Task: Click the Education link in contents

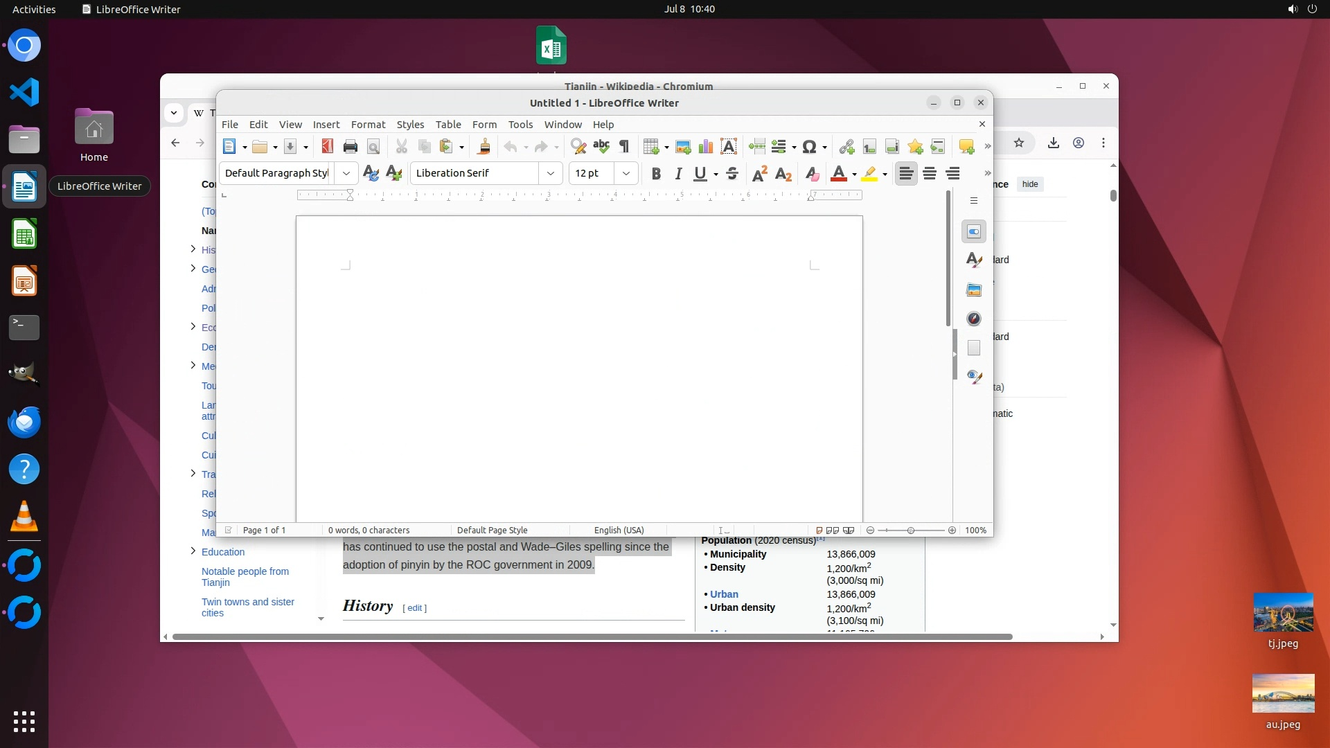Action: click(223, 552)
